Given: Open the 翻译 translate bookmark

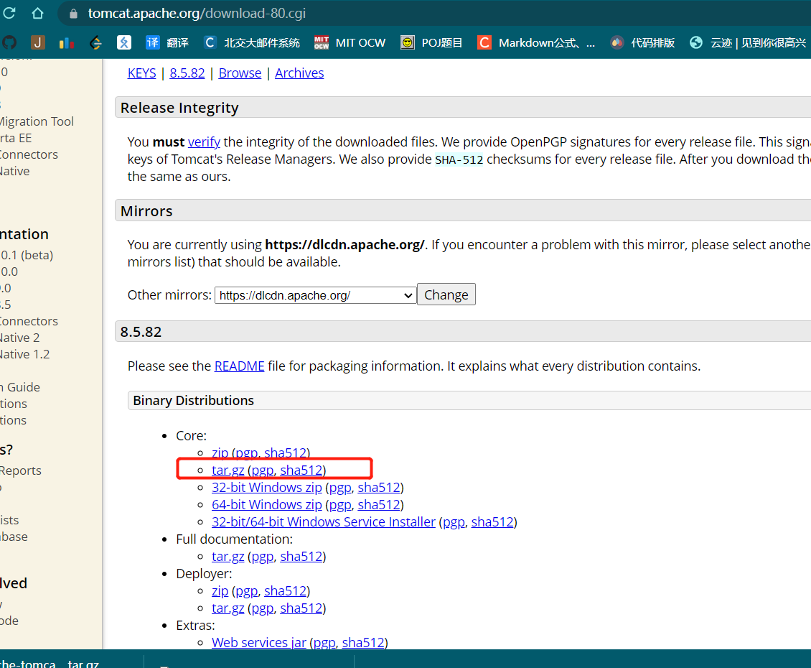Looking at the screenshot, I should click(x=167, y=42).
